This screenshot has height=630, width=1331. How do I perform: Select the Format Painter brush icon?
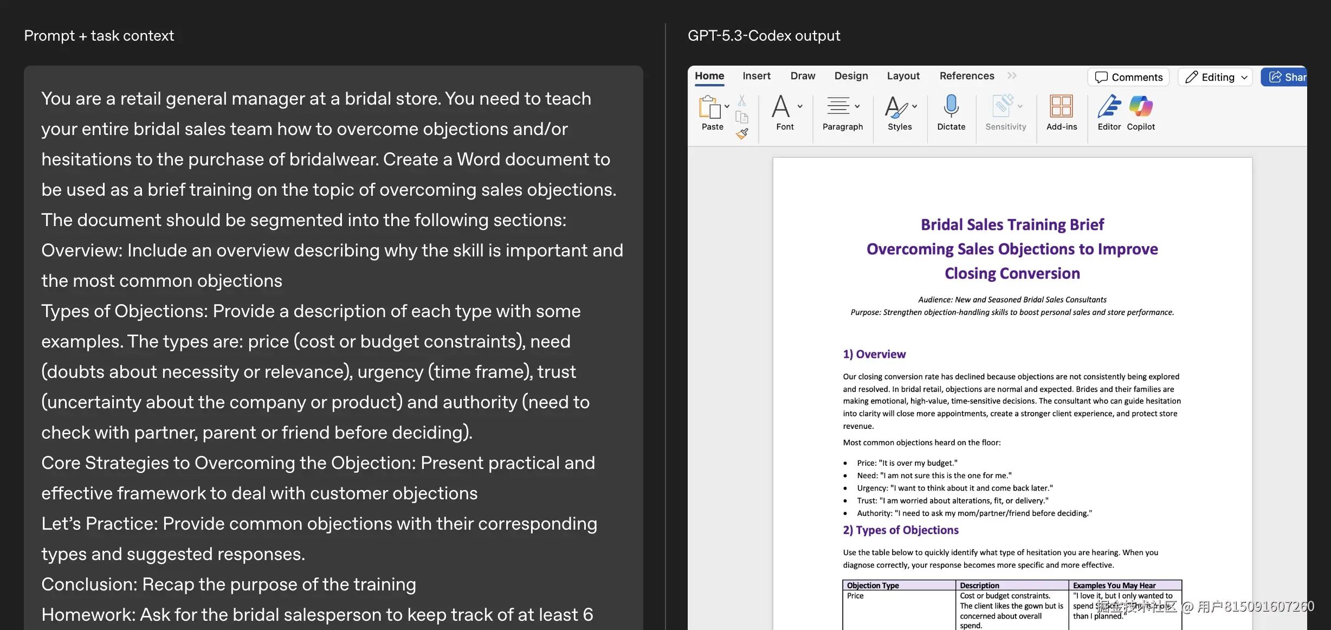pyautogui.click(x=742, y=133)
